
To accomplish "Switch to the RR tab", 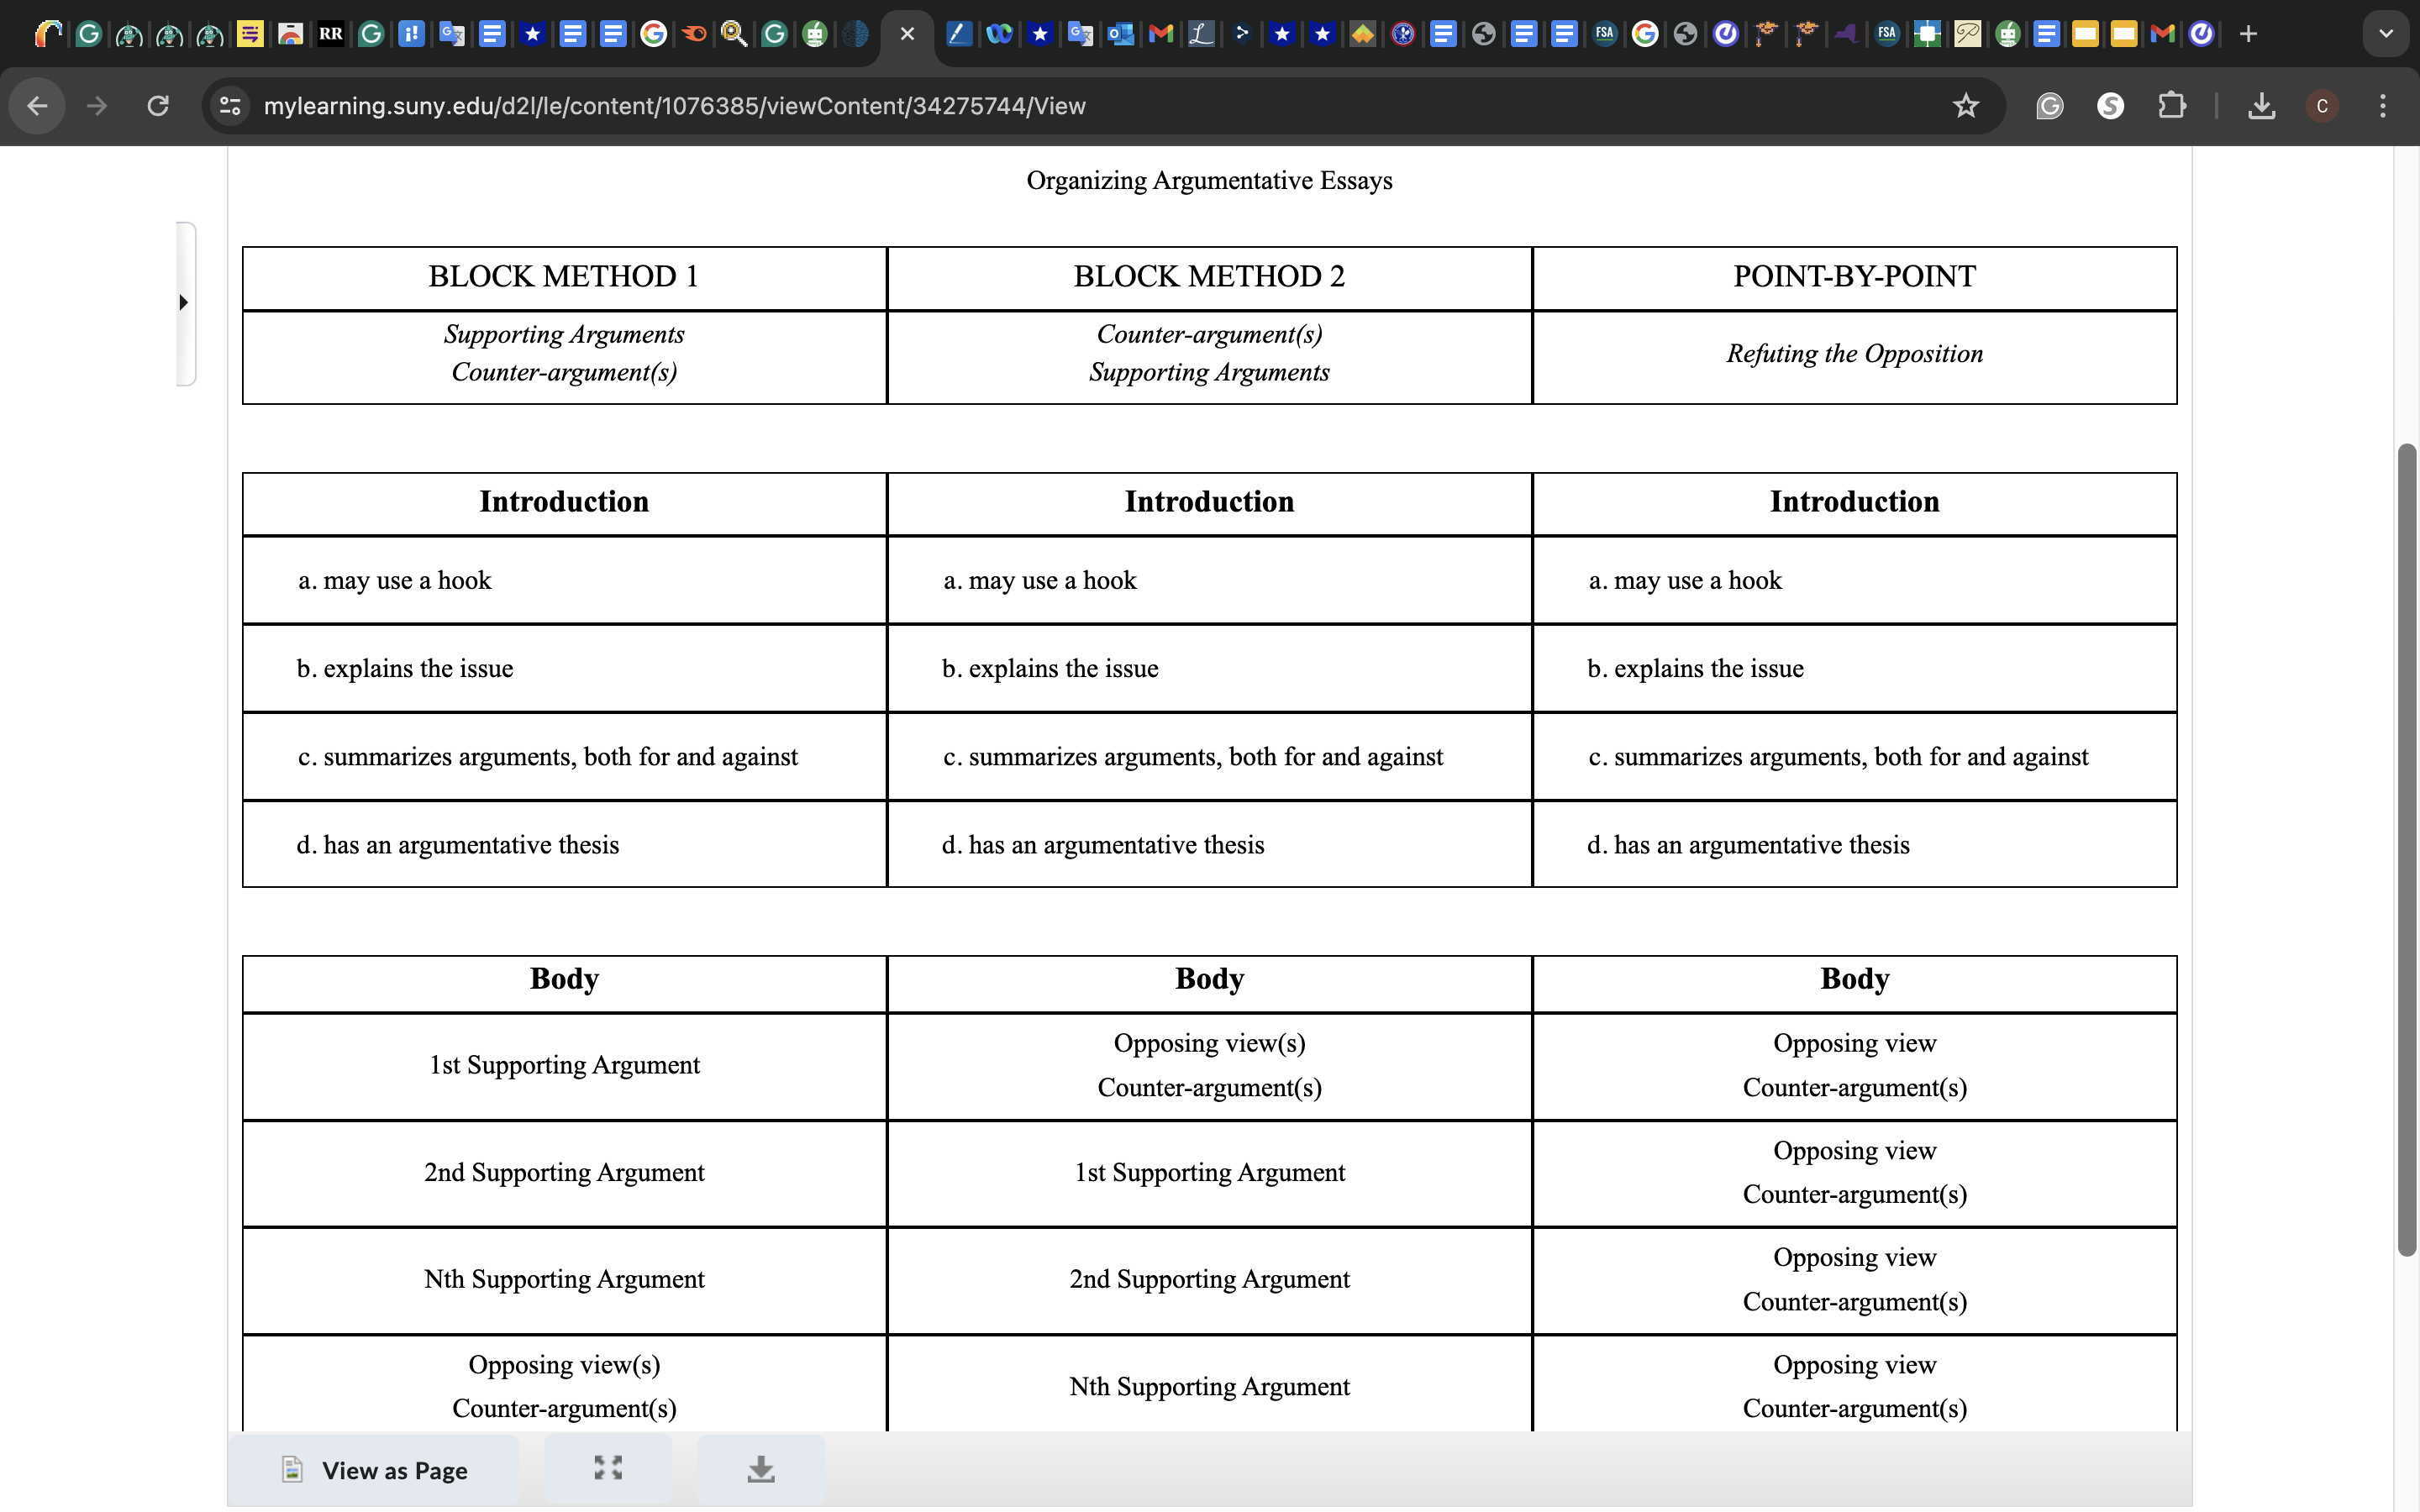I will 330,34.
